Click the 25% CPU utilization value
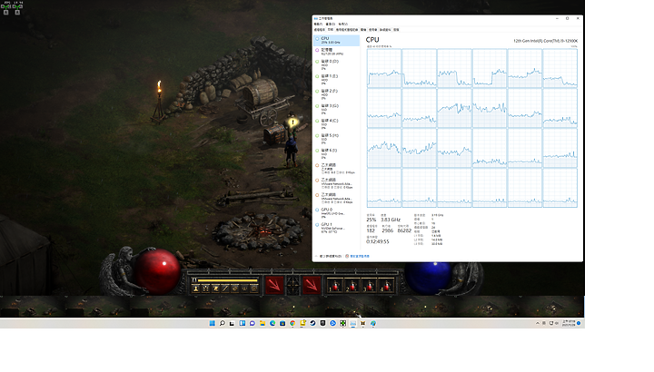 (x=371, y=220)
